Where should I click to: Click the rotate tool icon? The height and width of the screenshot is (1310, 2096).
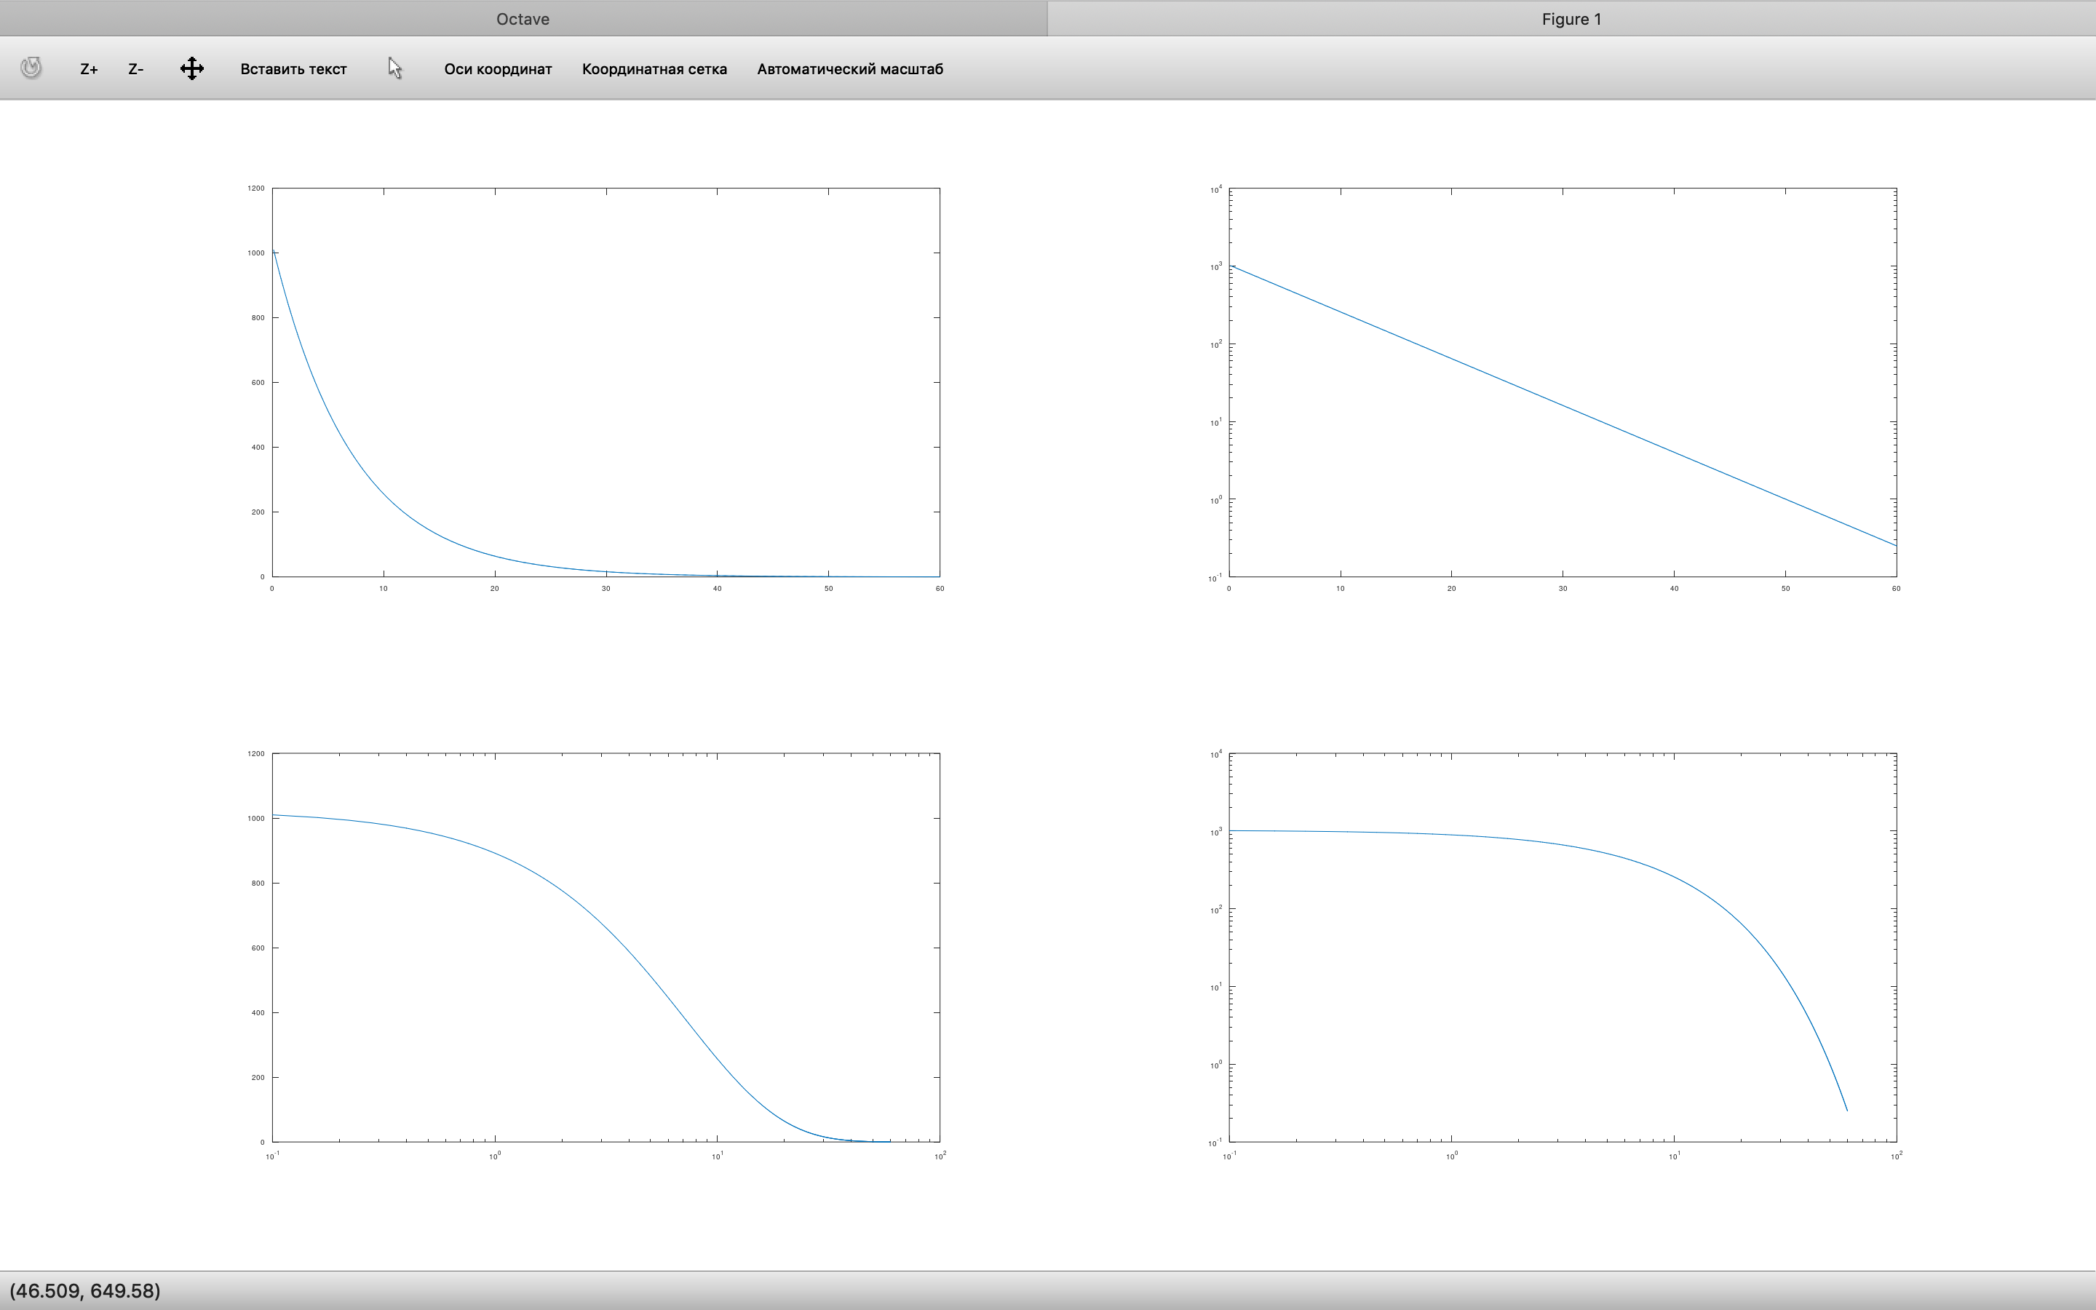[31, 68]
